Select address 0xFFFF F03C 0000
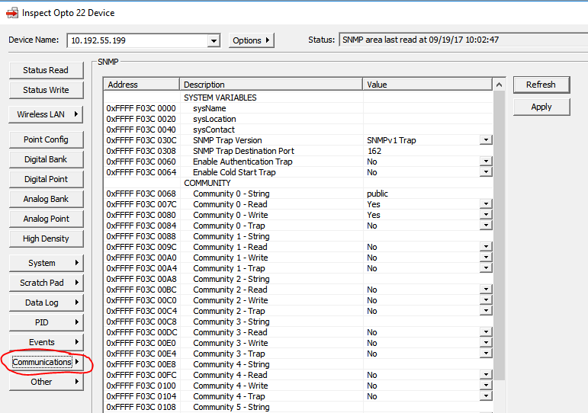 tap(141, 108)
